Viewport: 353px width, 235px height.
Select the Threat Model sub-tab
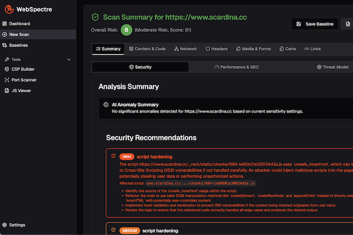click(x=333, y=67)
